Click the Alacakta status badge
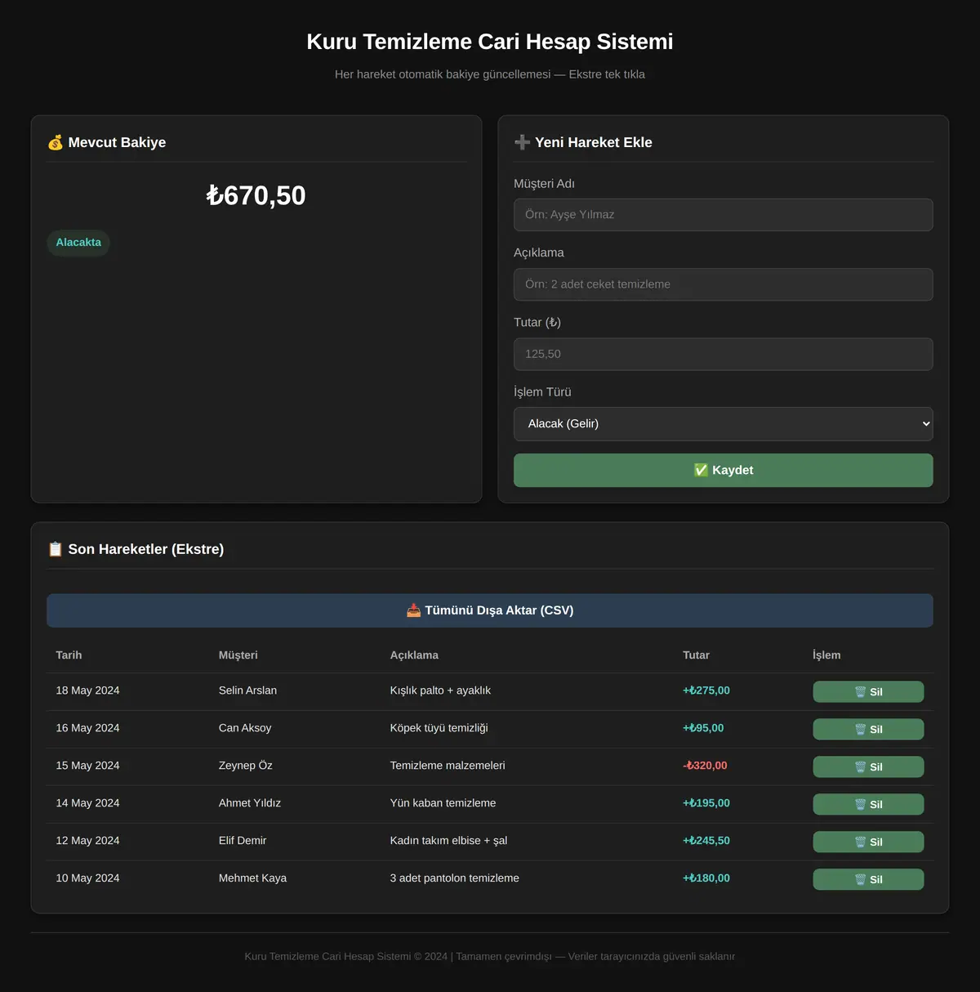Viewport: 980px width, 992px height. (x=78, y=243)
